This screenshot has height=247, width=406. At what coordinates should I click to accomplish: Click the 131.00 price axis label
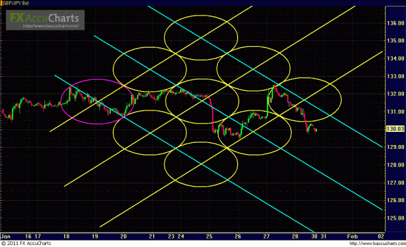pos(396,112)
